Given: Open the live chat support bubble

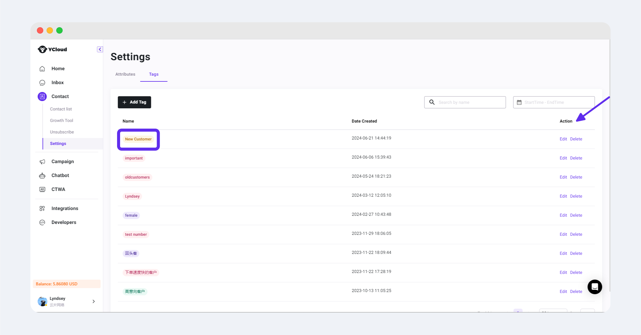Looking at the screenshot, I should click(594, 287).
